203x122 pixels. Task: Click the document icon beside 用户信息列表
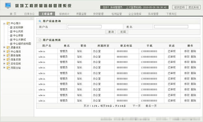40,40
